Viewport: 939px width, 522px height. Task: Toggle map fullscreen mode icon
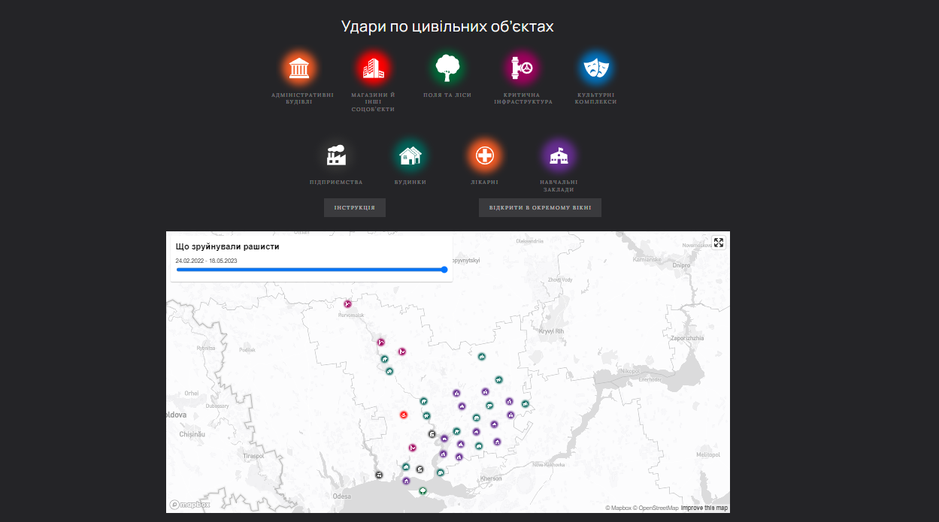pos(719,243)
